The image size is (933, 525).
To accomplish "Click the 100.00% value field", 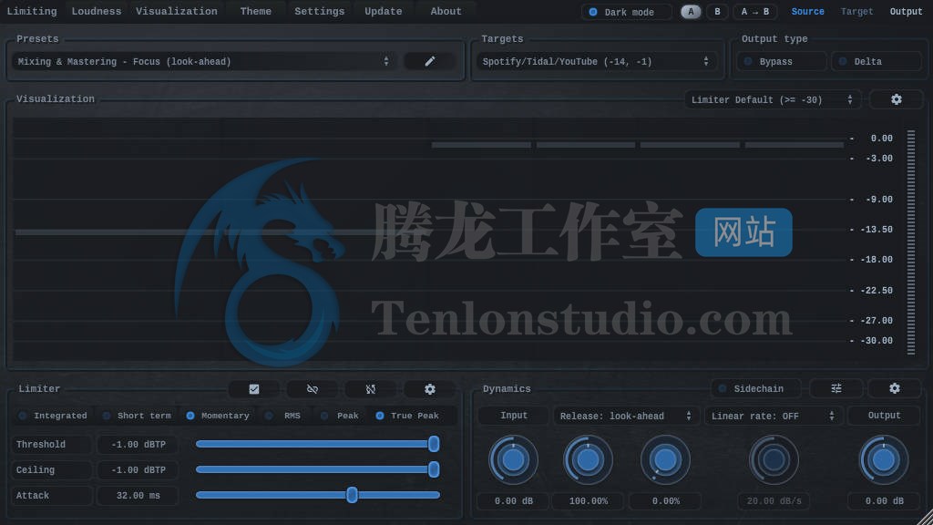I will (589, 501).
